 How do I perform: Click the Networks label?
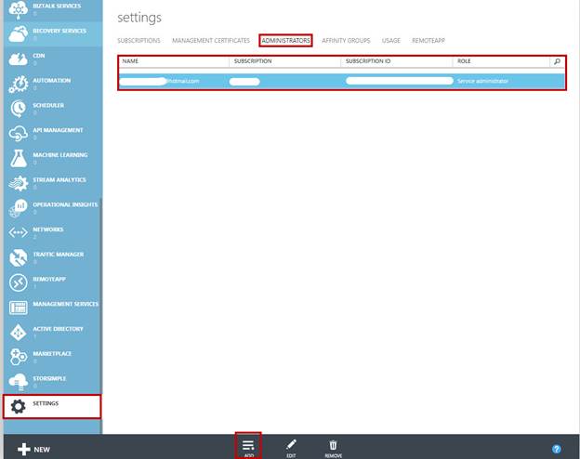tap(48, 229)
